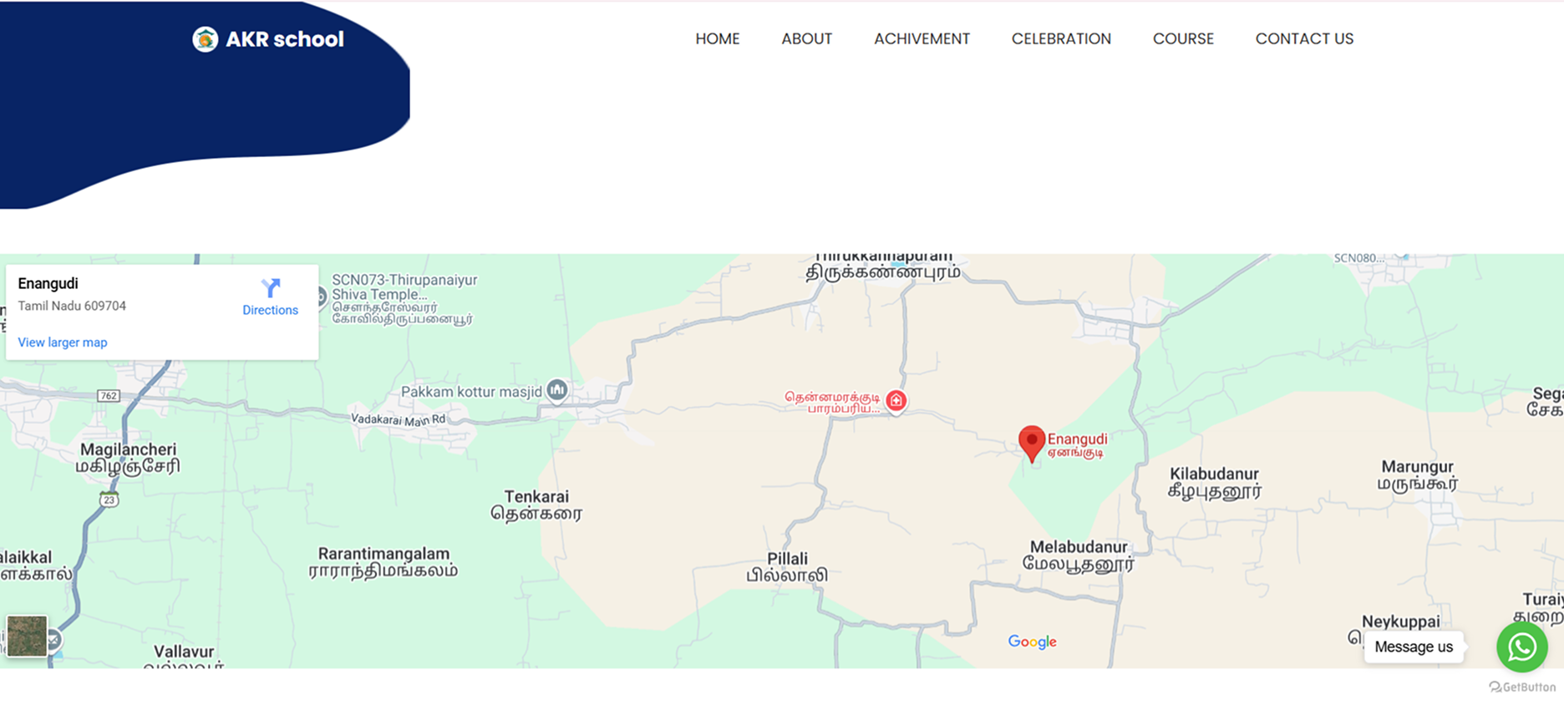Navigate to CONTACT US page
The width and height of the screenshot is (1564, 705).
click(1303, 39)
